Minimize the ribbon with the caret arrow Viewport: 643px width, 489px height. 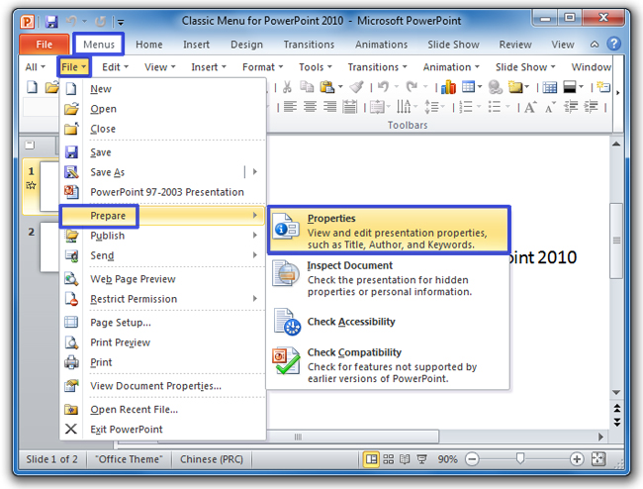click(595, 45)
